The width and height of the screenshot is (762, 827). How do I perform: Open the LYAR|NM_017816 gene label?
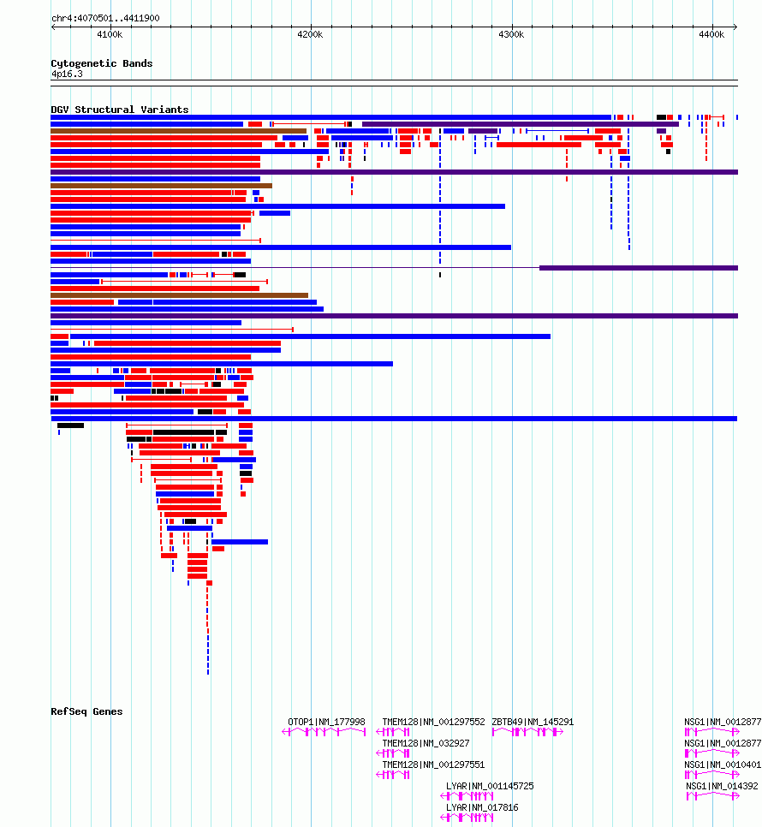pos(482,807)
